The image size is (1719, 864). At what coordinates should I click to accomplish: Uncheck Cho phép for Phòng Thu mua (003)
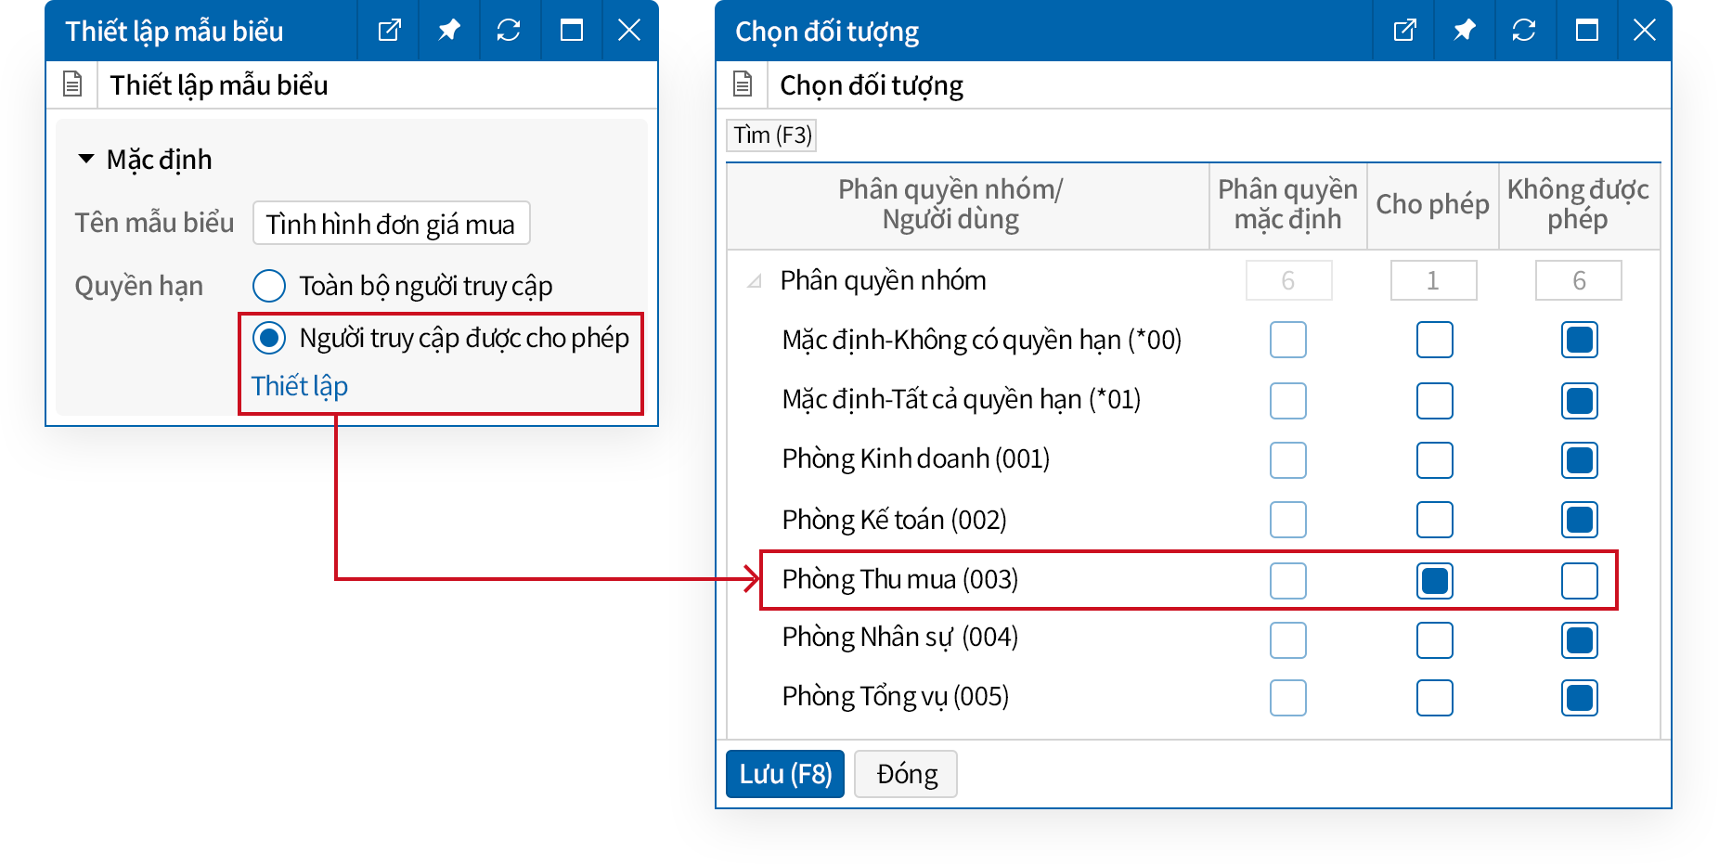(x=1434, y=581)
